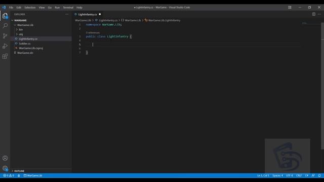Open the Accounts menu icon

[5, 158]
